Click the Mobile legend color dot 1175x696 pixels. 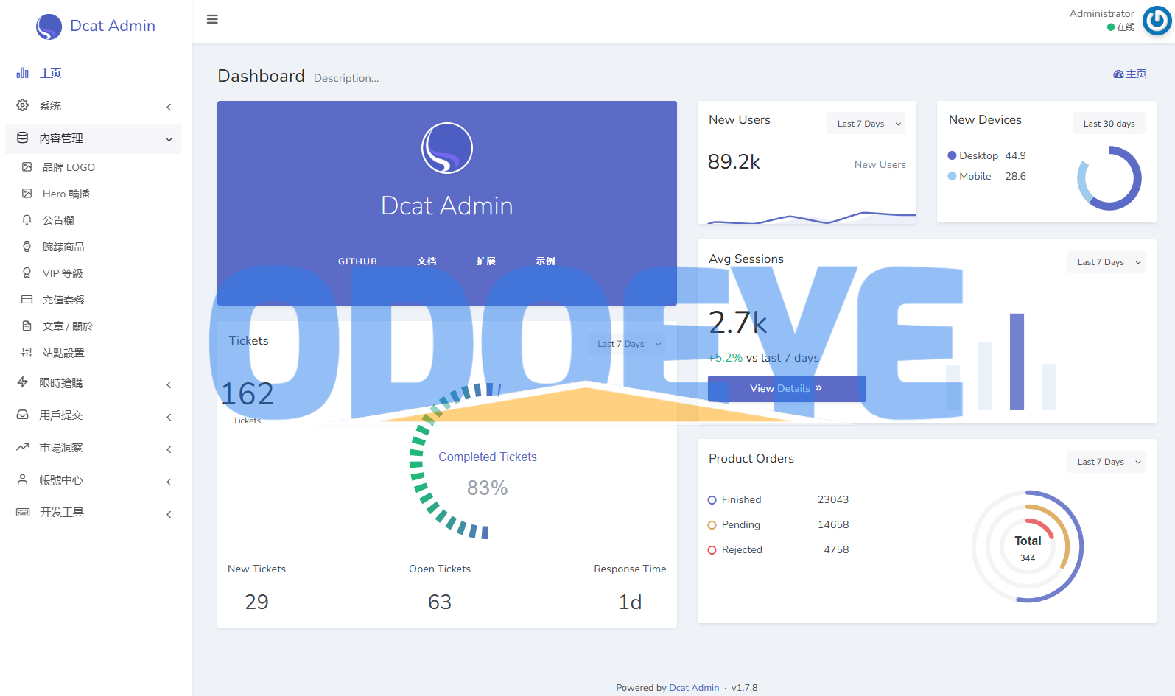pos(952,176)
